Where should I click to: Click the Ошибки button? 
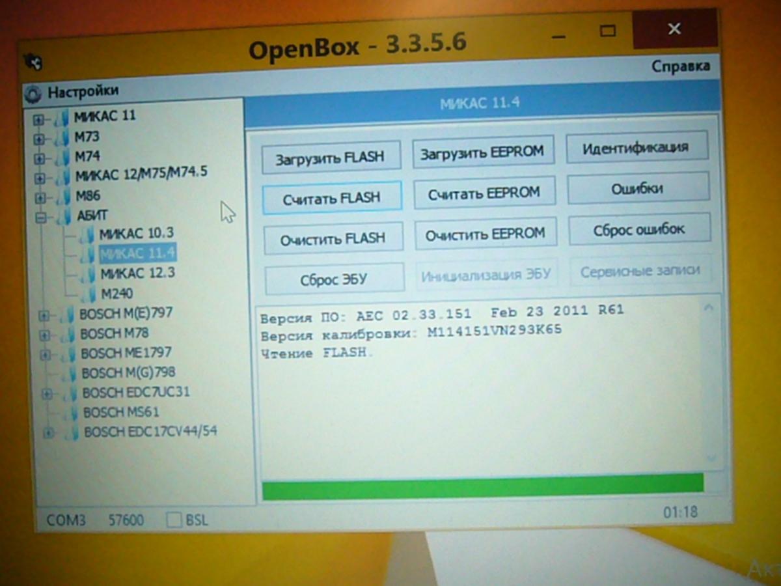[x=638, y=189]
